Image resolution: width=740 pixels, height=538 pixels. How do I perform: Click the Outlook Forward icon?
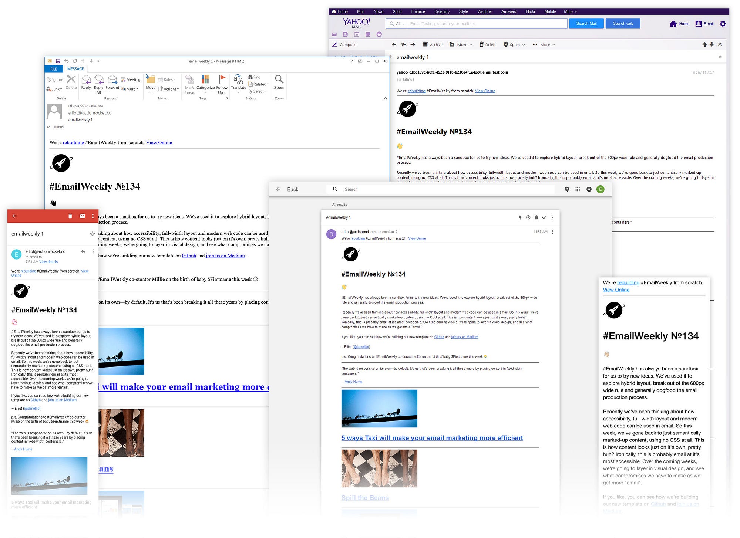pos(112,82)
